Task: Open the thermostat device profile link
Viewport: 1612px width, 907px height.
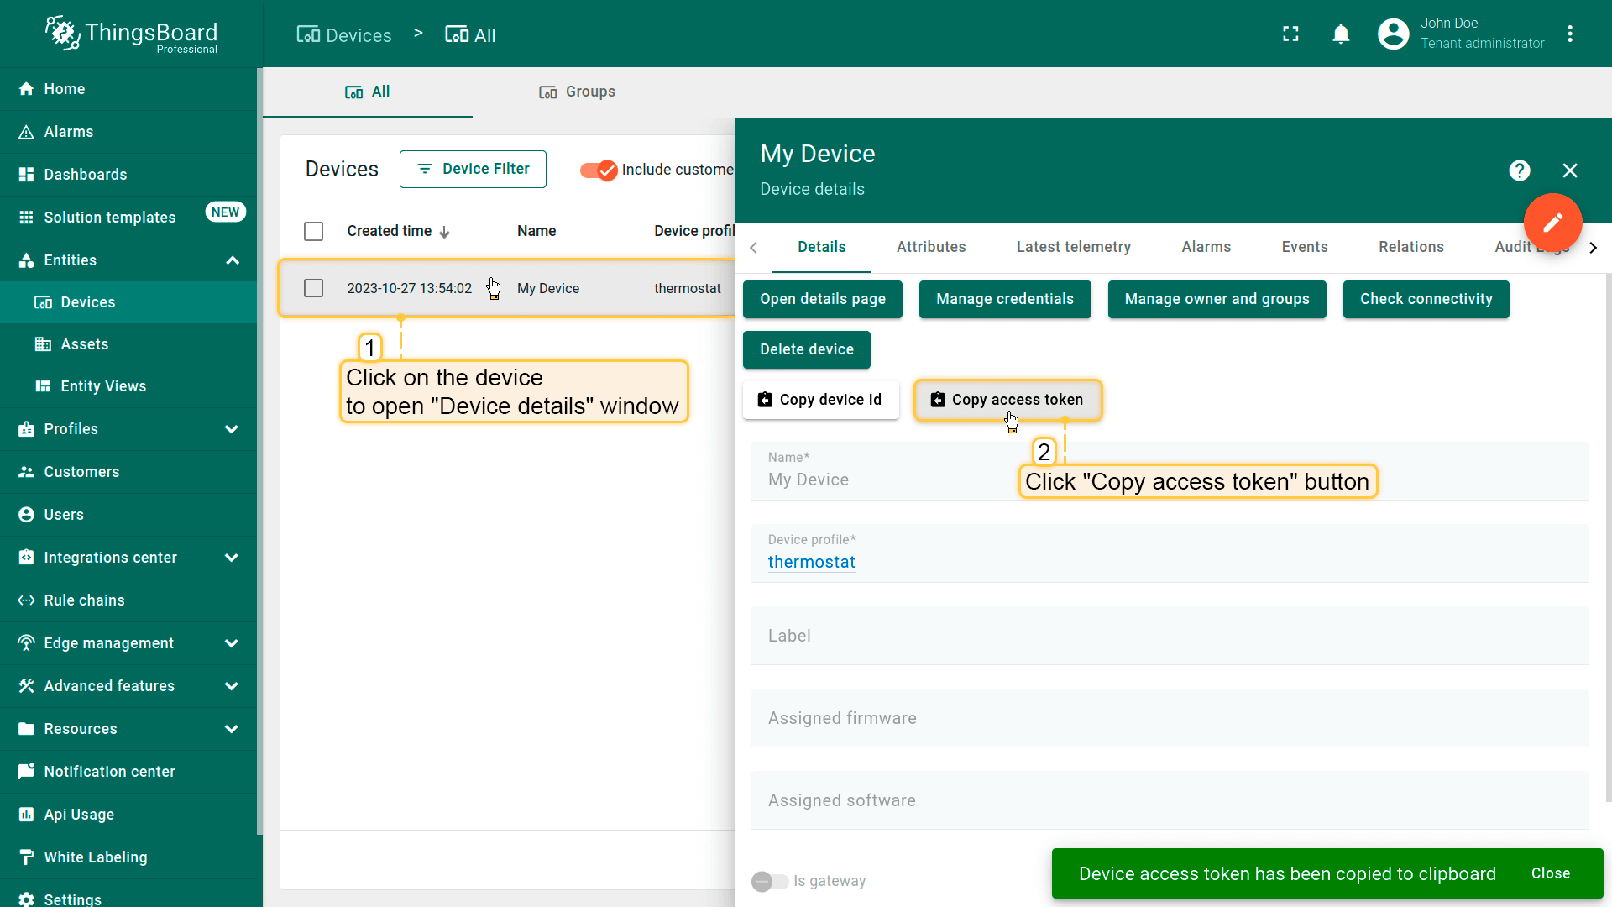Action: (811, 562)
